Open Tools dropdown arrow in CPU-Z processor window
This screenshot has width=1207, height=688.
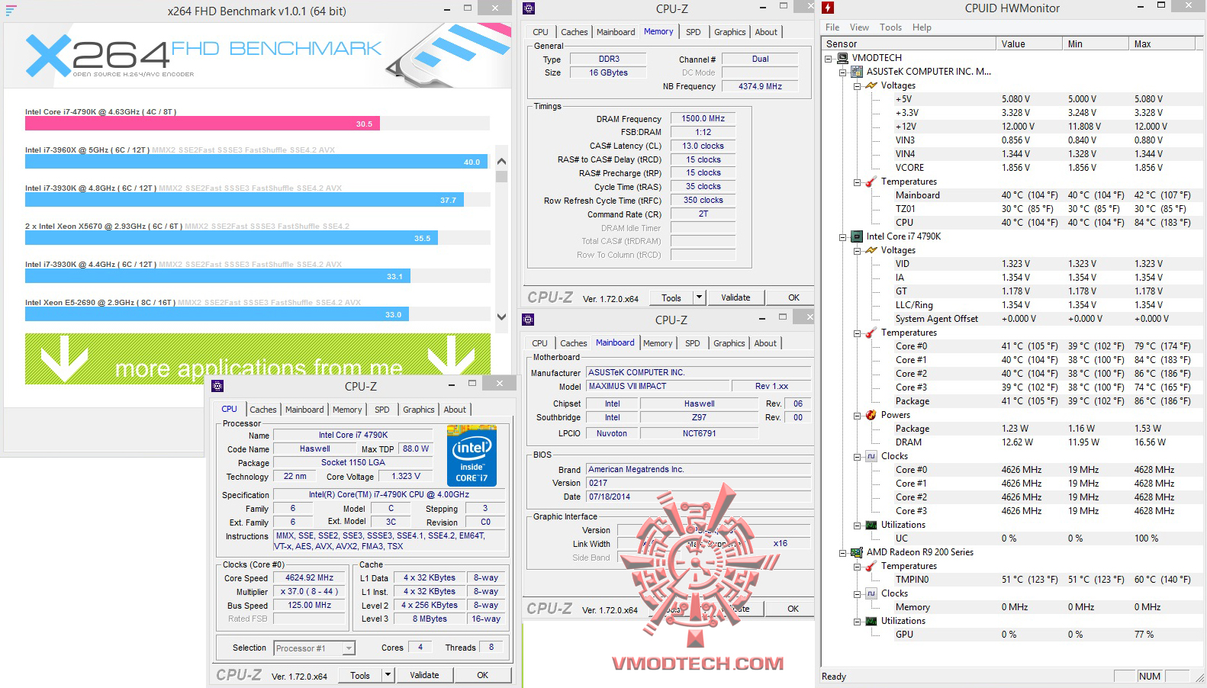(388, 675)
